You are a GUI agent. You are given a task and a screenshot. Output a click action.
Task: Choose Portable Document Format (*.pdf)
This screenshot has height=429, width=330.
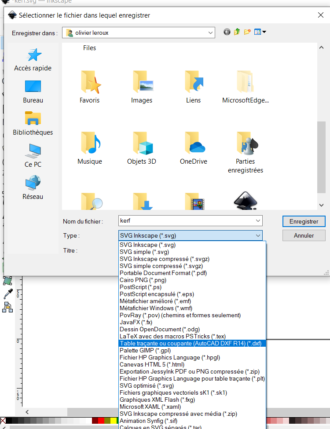[x=192, y=273]
